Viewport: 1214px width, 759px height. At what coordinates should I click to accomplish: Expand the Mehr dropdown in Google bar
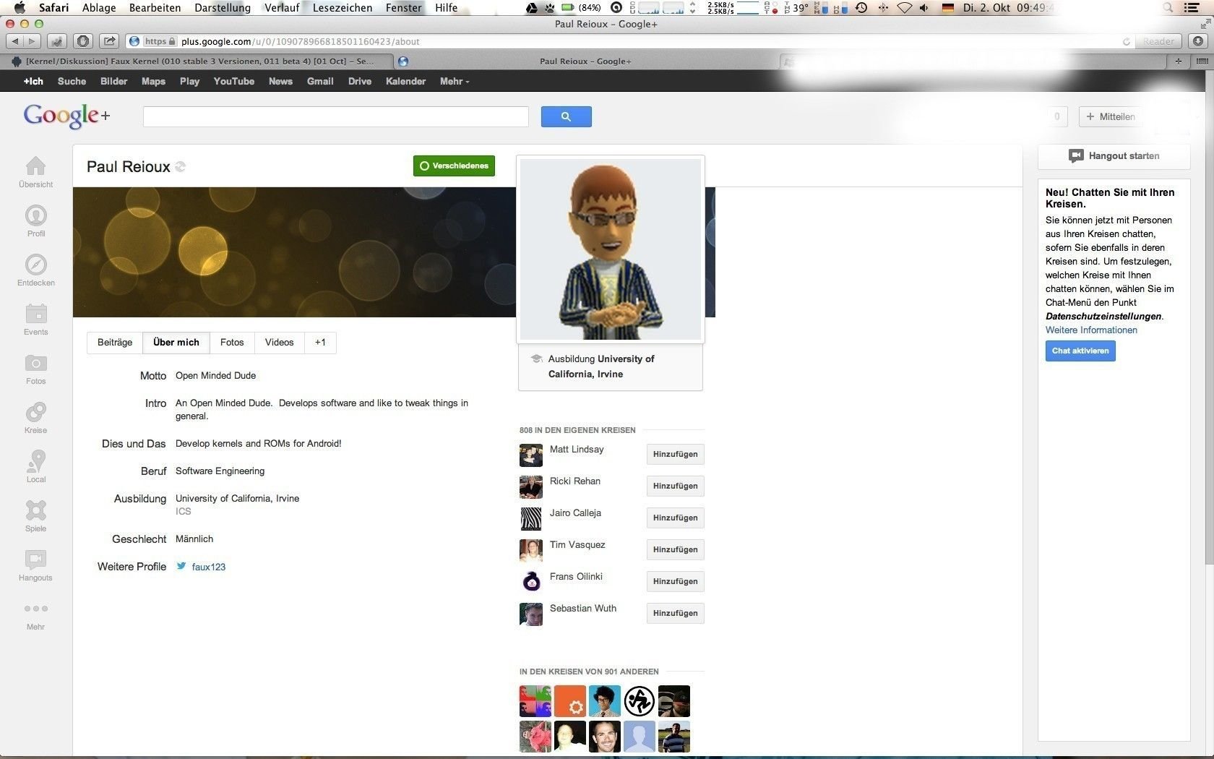(x=455, y=81)
